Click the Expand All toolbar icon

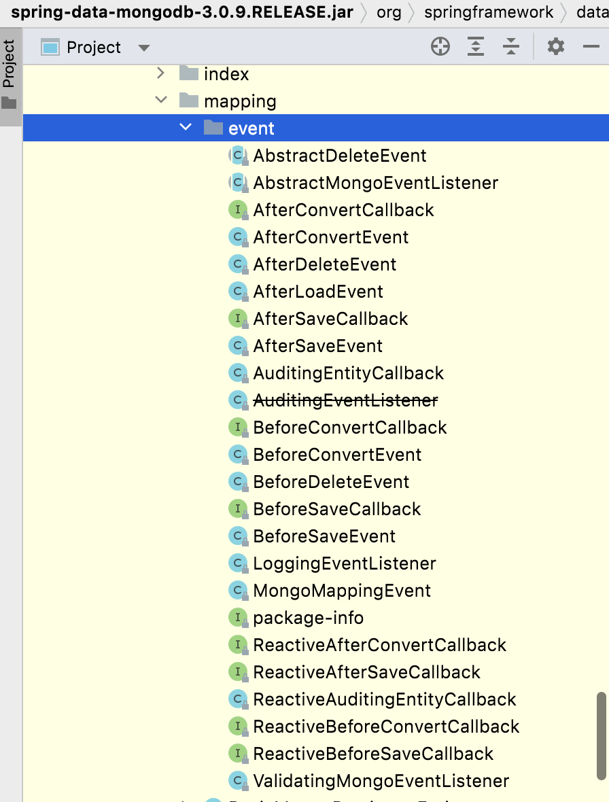[x=476, y=46]
